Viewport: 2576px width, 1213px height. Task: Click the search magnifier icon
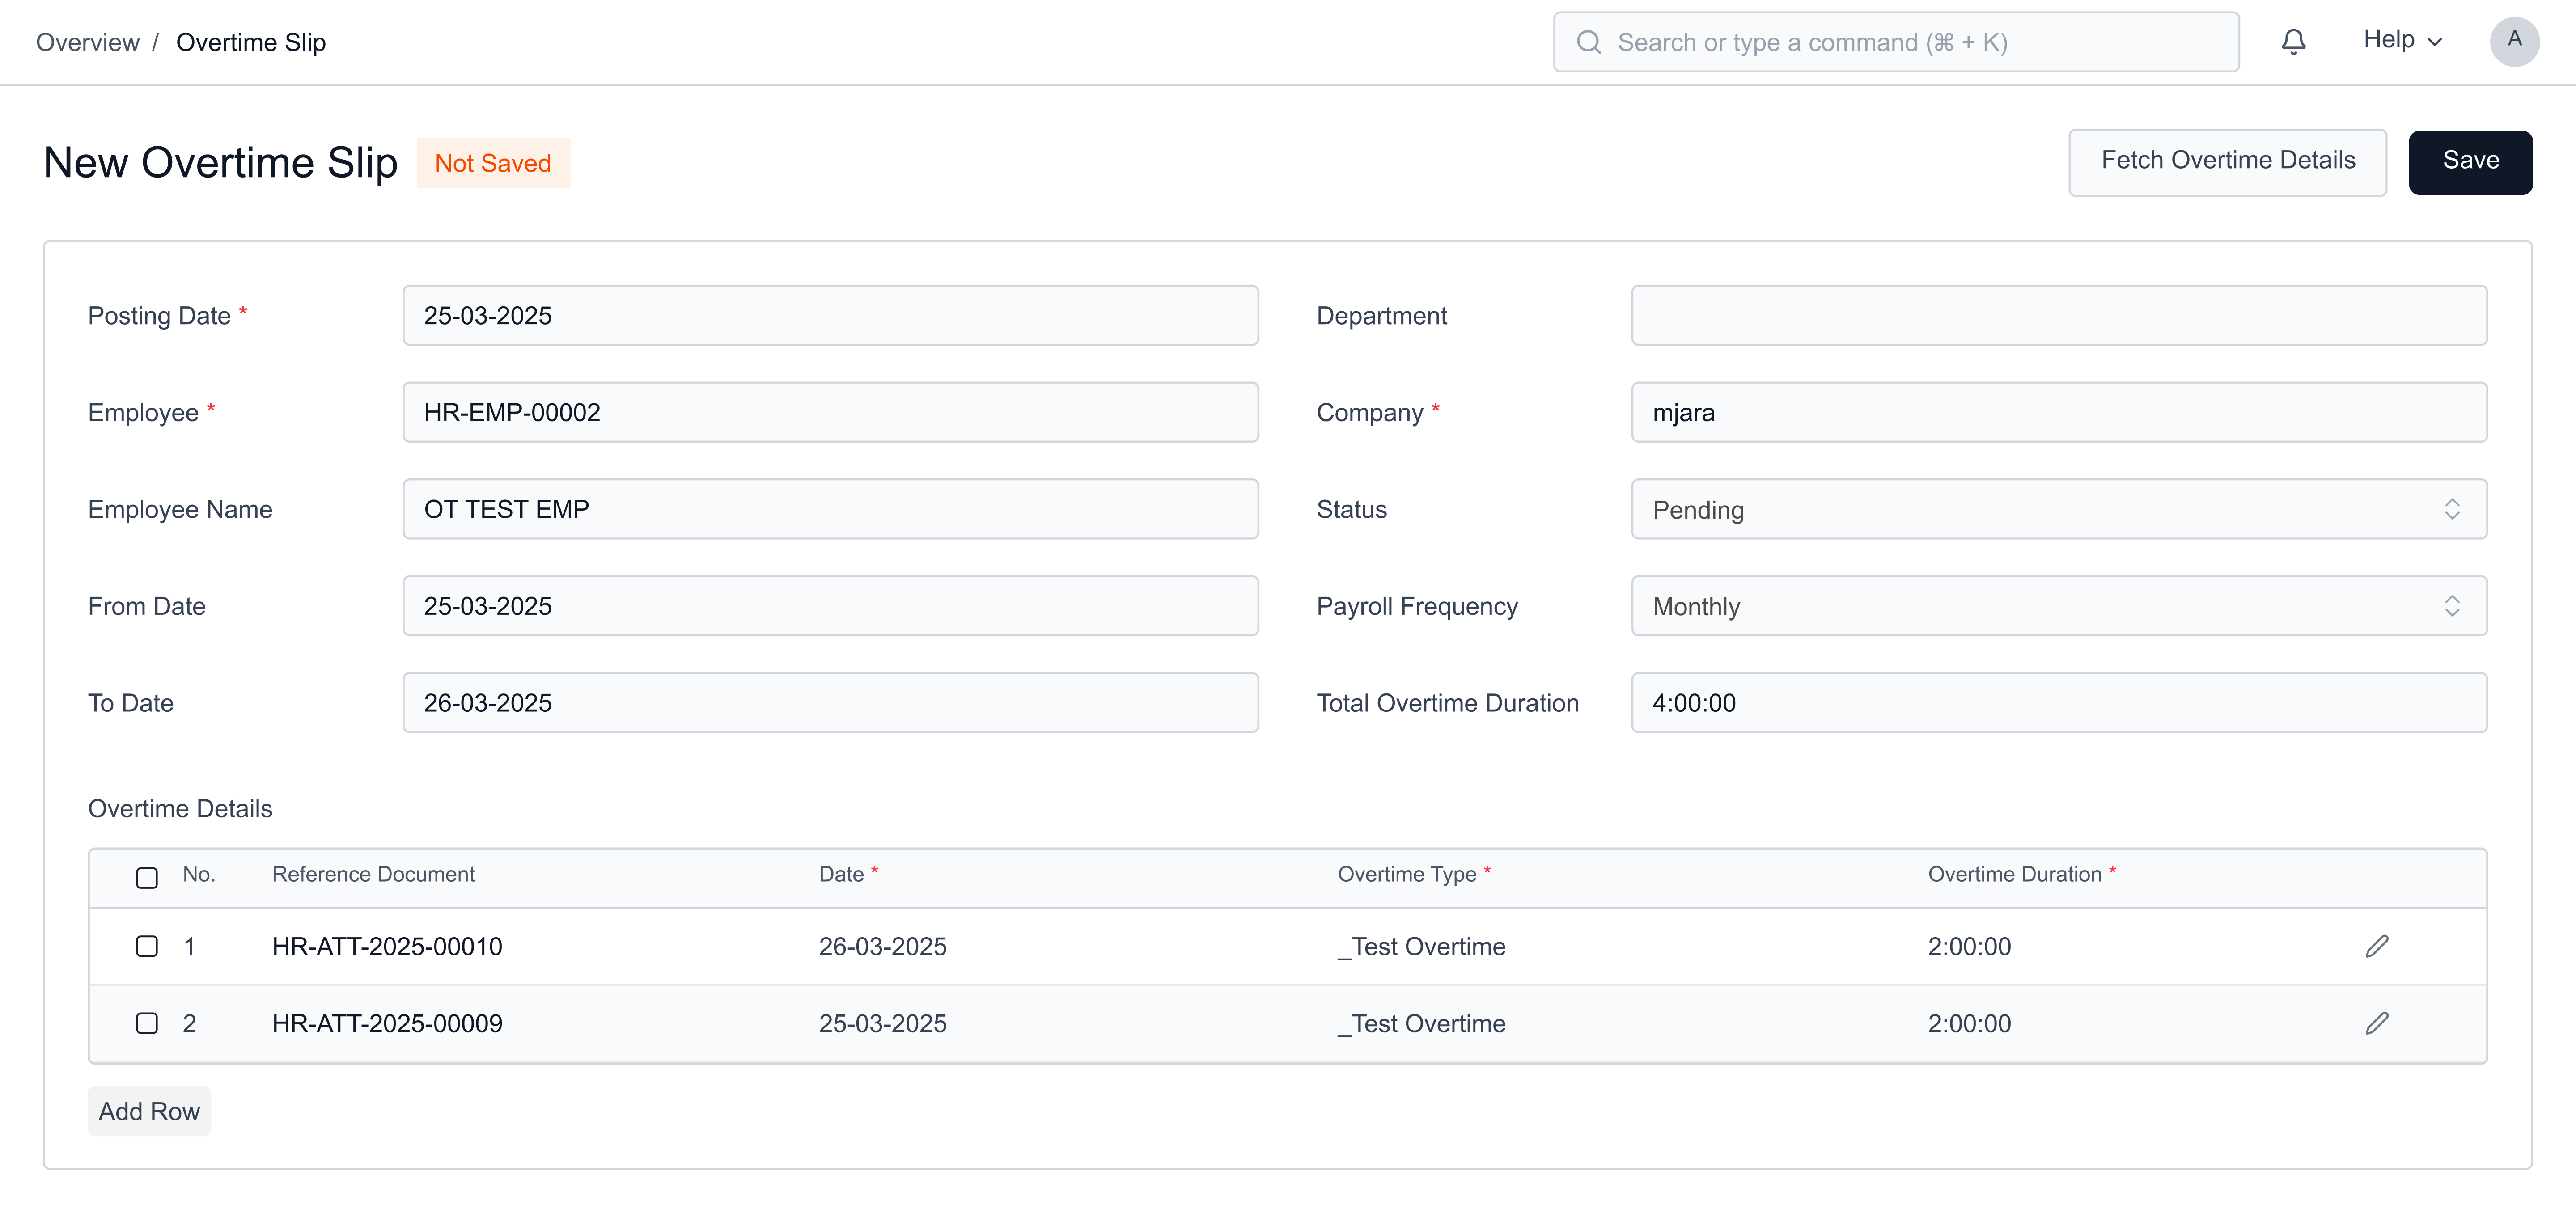(1588, 42)
